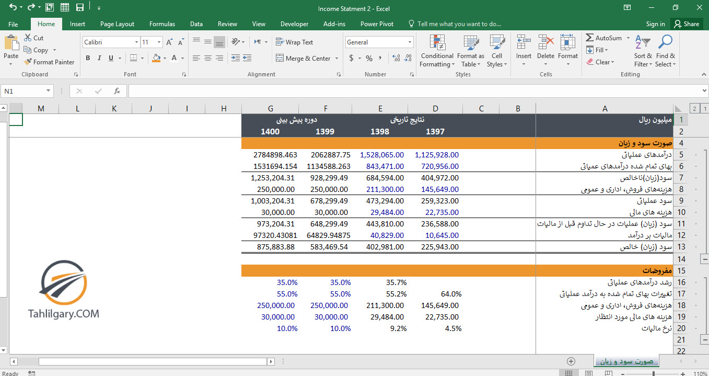The height and width of the screenshot is (376, 709).
Task: Expand the Borders dropdown arrow
Action: pyautogui.click(x=143, y=58)
